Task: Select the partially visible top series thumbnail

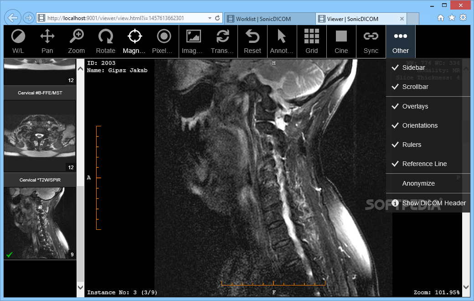Action: tap(40, 72)
